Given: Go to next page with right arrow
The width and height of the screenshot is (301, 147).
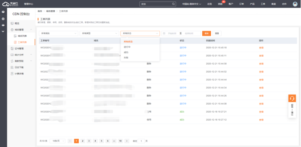Looking at the screenshot, I should 127,141.
